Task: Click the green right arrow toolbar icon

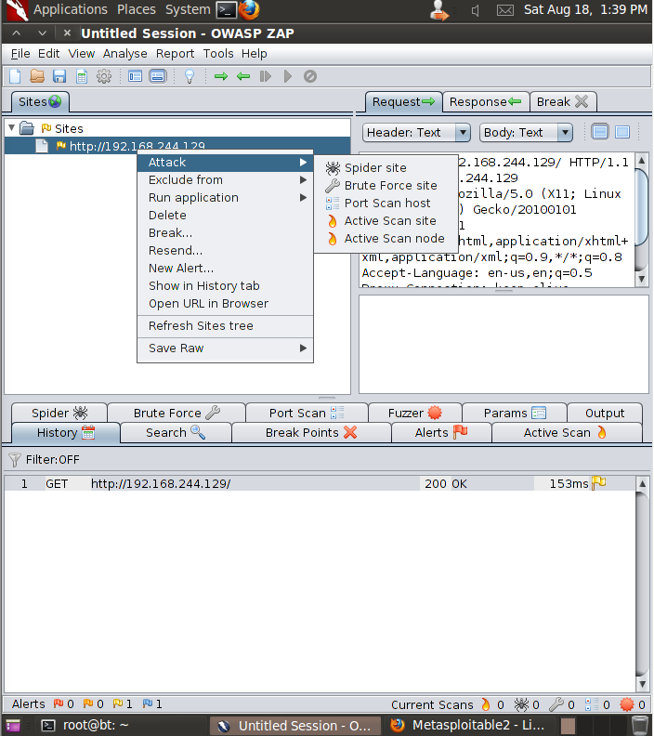Action: tap(221, 76)
